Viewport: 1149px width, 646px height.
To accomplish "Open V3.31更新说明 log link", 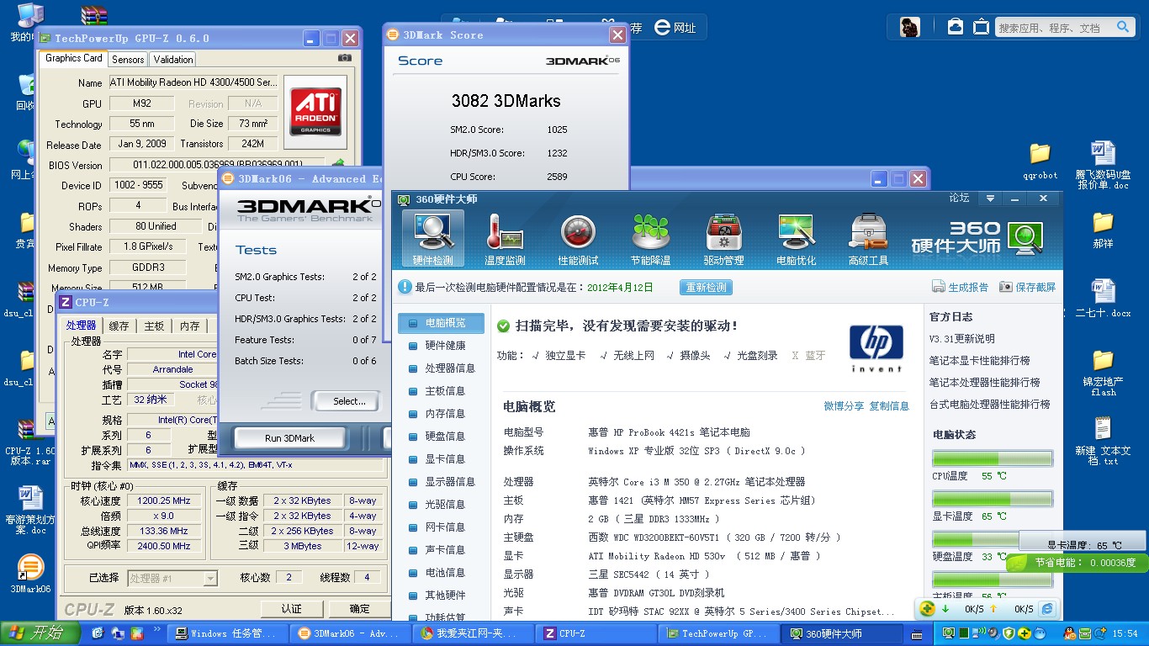I will tap(961, 339).
